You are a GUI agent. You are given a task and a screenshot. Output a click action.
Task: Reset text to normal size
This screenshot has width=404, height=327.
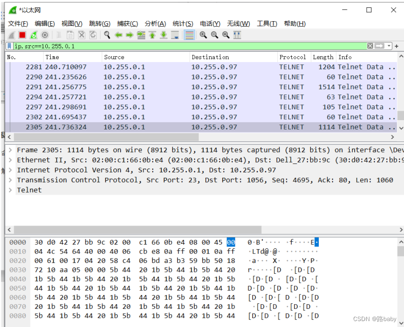point(226,35)
